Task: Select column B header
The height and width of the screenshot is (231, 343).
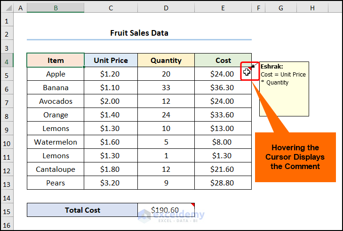Action: [x=56, y=8]
